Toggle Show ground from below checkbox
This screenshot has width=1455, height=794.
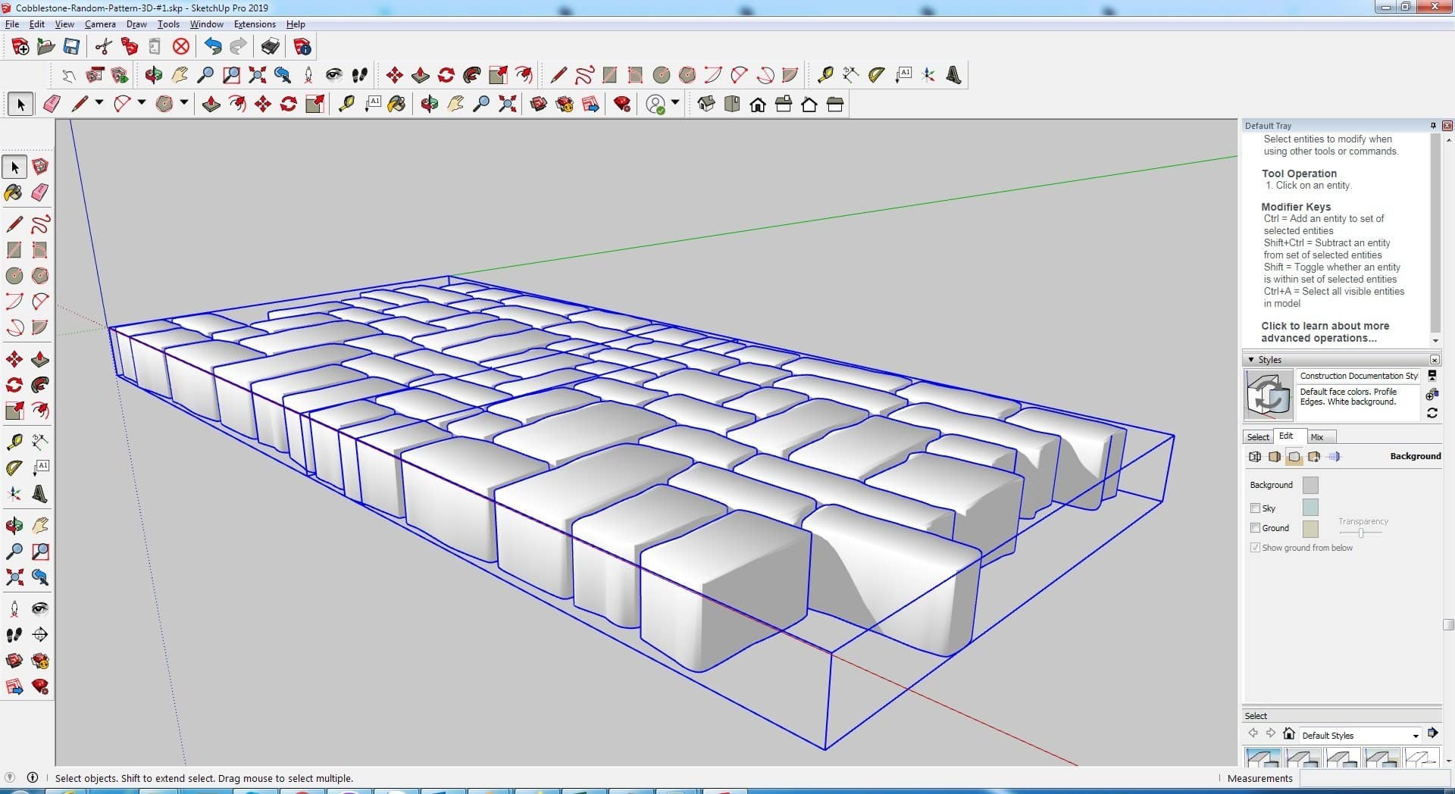[x=1255, y=548]
